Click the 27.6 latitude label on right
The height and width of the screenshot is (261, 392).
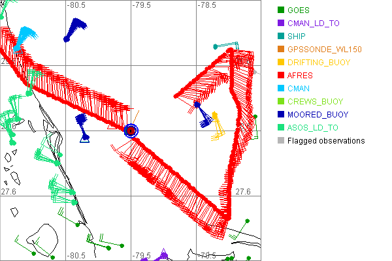[243, 191]
